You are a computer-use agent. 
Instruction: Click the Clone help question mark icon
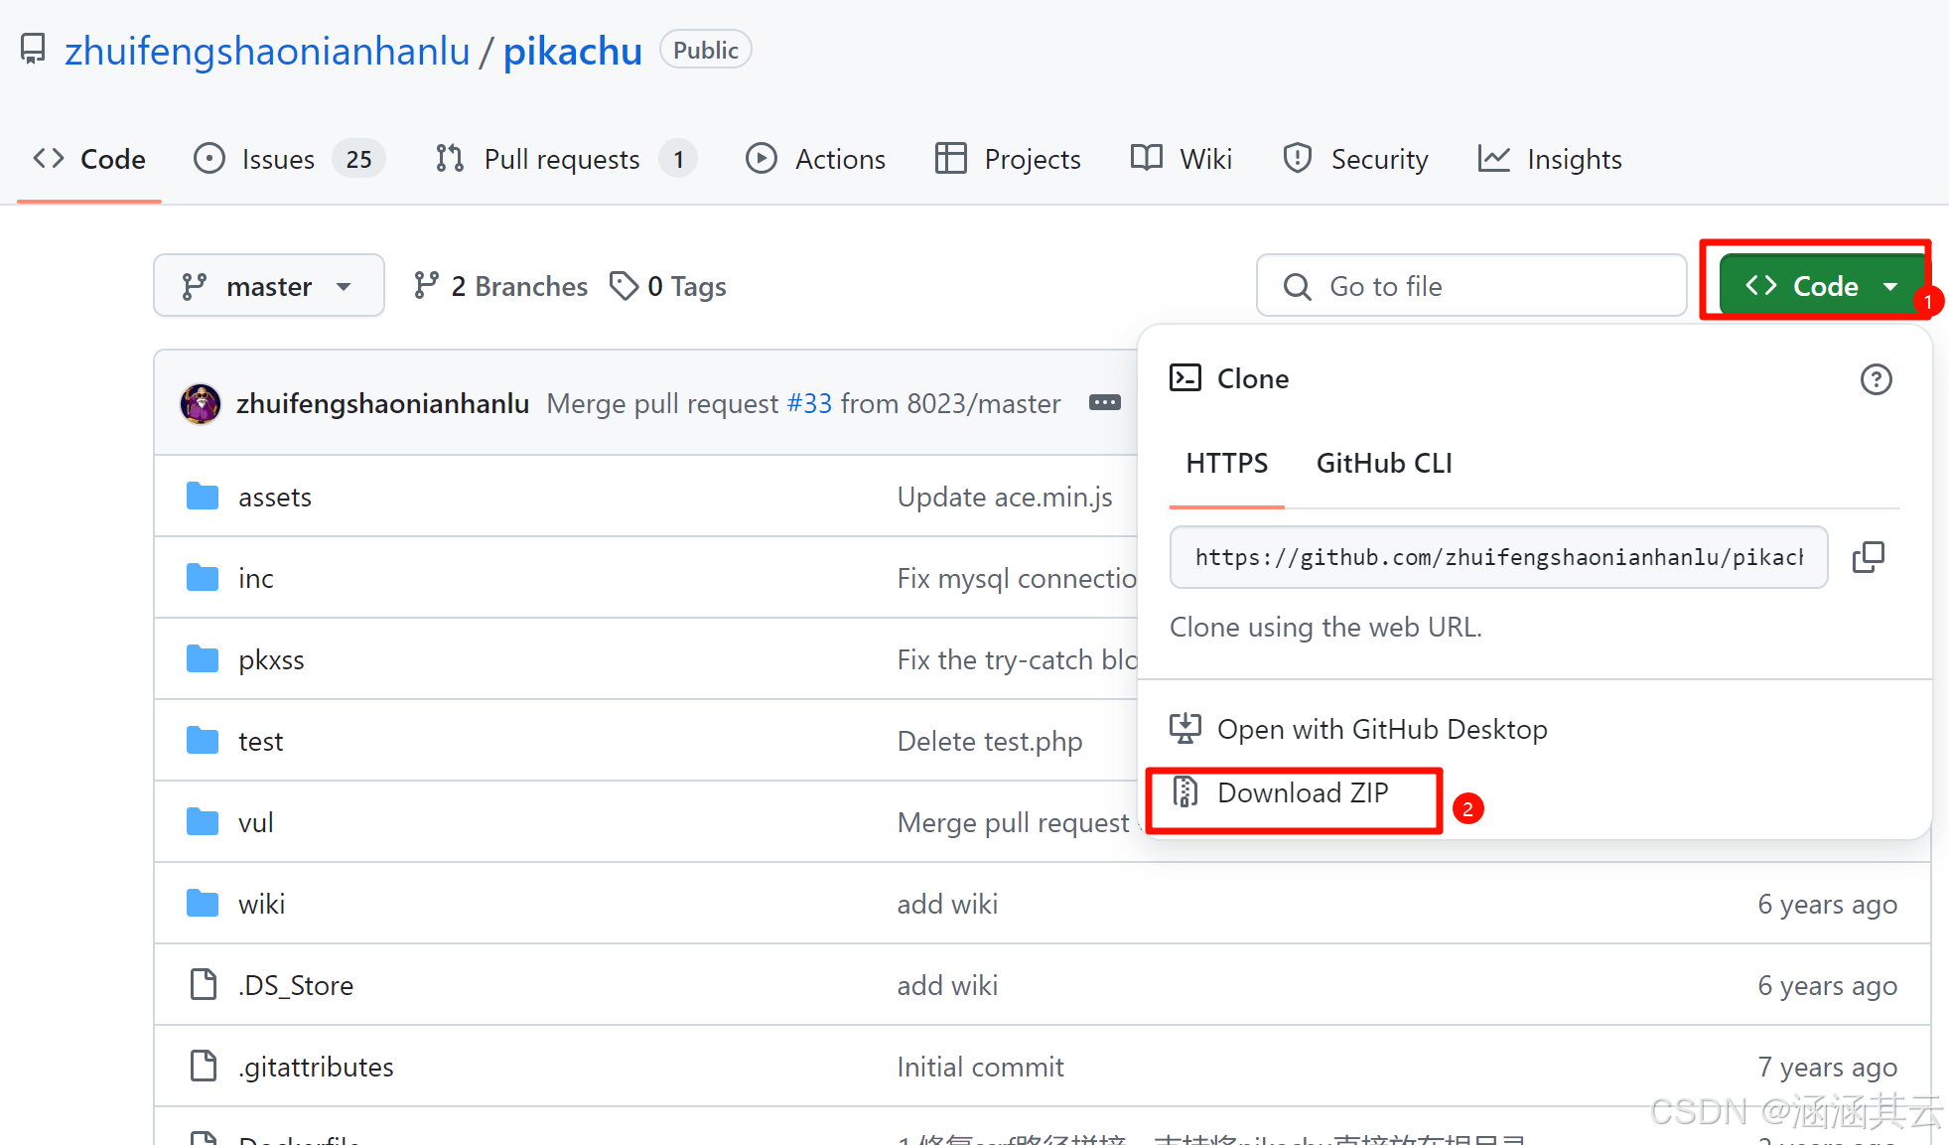1876,379
